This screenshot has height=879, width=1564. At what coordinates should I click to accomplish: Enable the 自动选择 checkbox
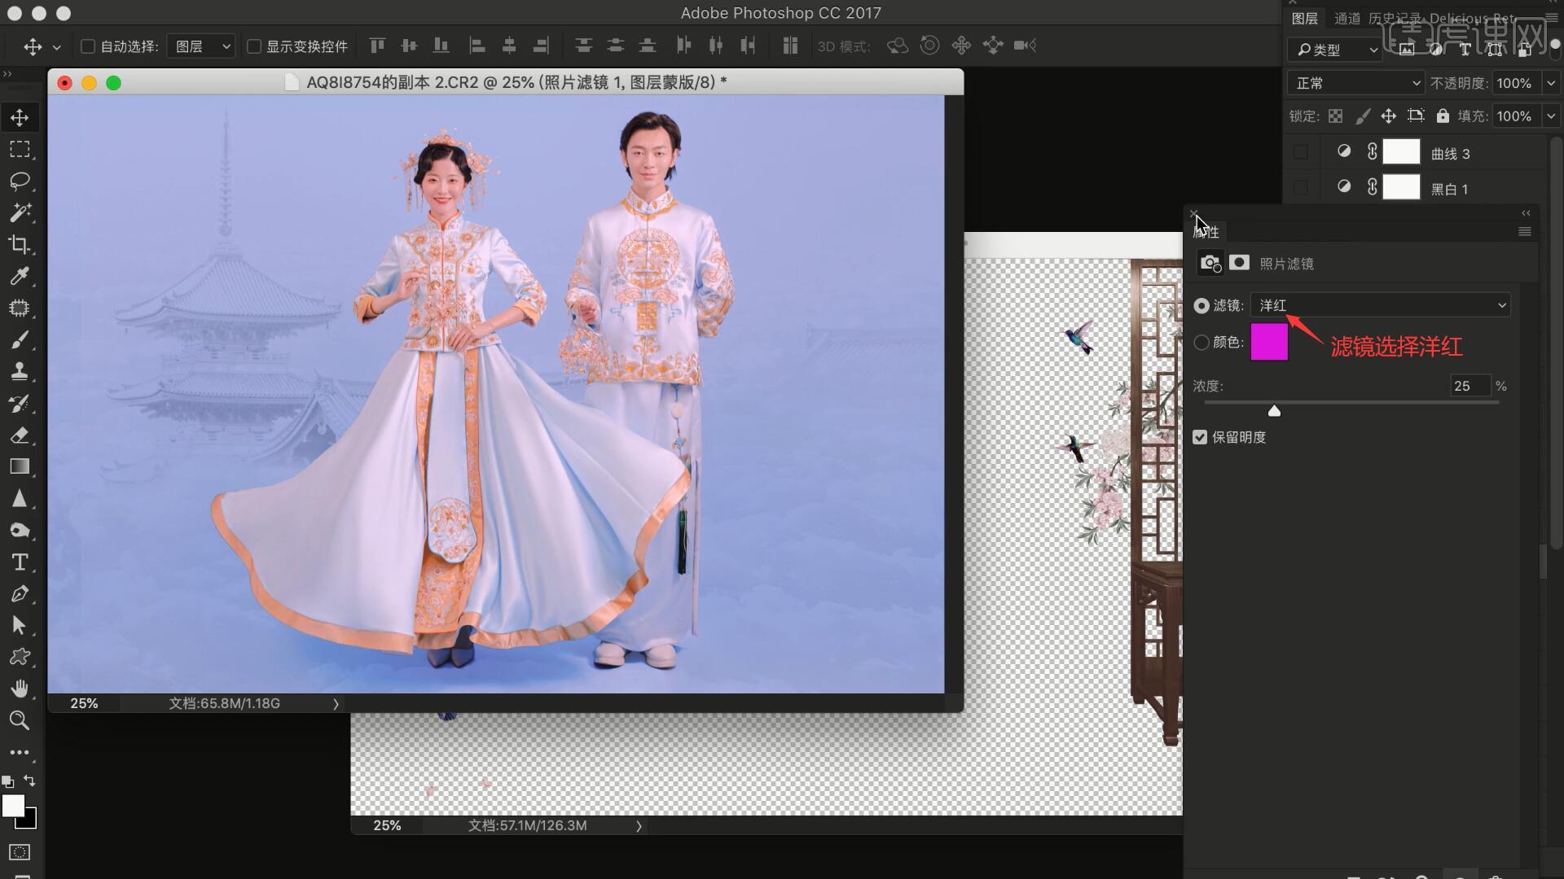[88, 46]
